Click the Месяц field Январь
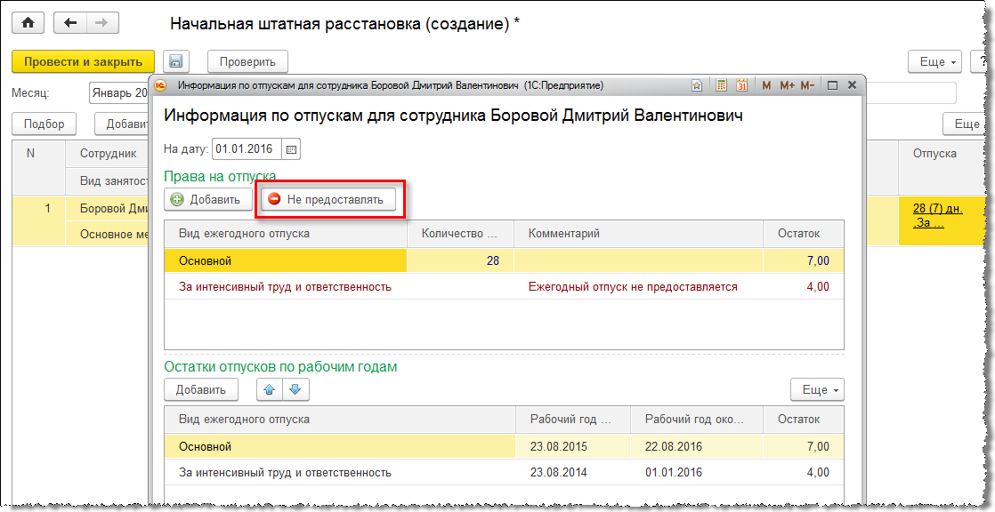 119,92
